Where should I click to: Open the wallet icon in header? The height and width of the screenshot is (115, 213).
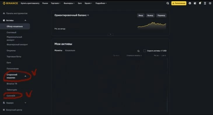[195, 3]
